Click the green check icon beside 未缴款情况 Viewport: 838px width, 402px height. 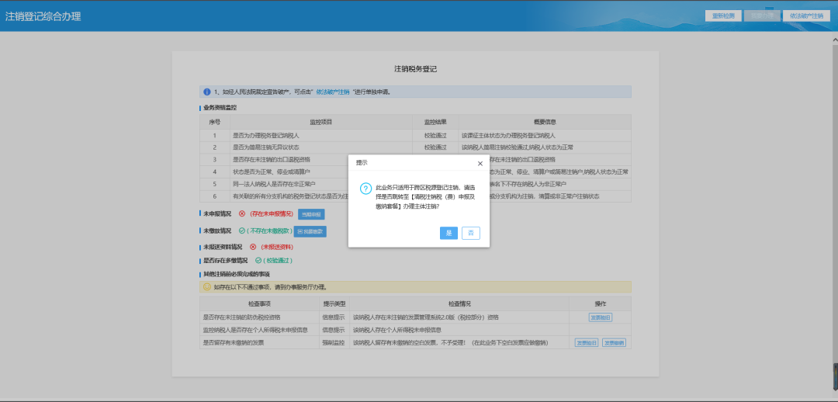point(242,231)
